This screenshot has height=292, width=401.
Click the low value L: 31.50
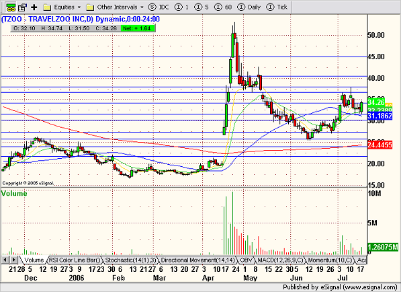pyautogui.click(x=79, y=28)
